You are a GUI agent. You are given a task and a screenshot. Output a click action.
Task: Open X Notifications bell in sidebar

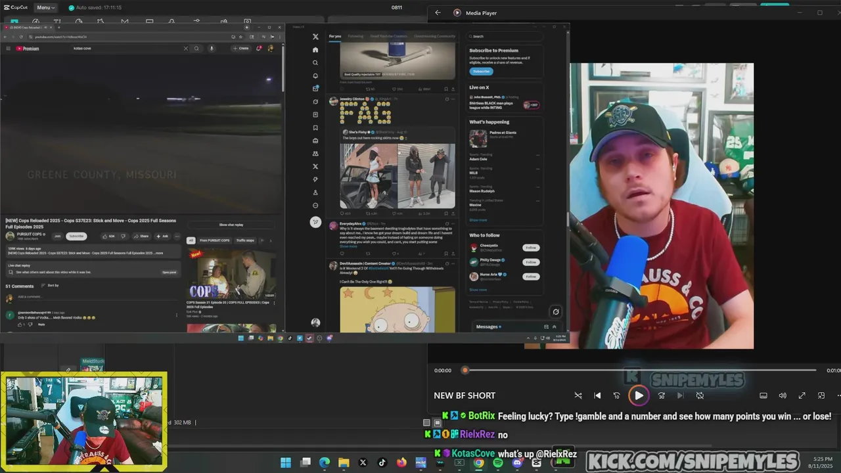pos(315,76)
